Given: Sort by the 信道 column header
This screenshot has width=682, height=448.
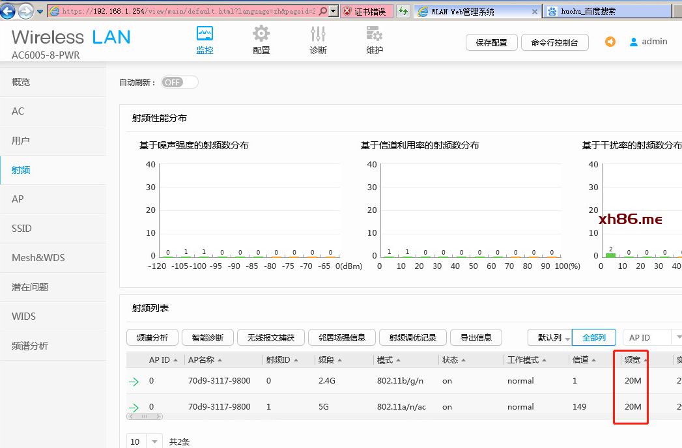Looking at the screenshot, I should pos(584,360).
